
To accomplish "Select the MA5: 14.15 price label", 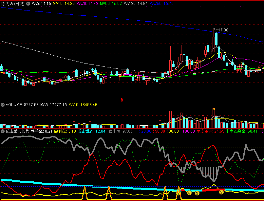I will 41,4.
